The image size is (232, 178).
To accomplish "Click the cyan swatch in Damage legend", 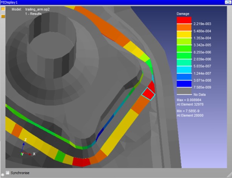I will pyautogui.click(x=184, y=70).
